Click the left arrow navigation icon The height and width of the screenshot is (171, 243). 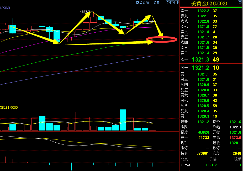[x=168, y=2]
